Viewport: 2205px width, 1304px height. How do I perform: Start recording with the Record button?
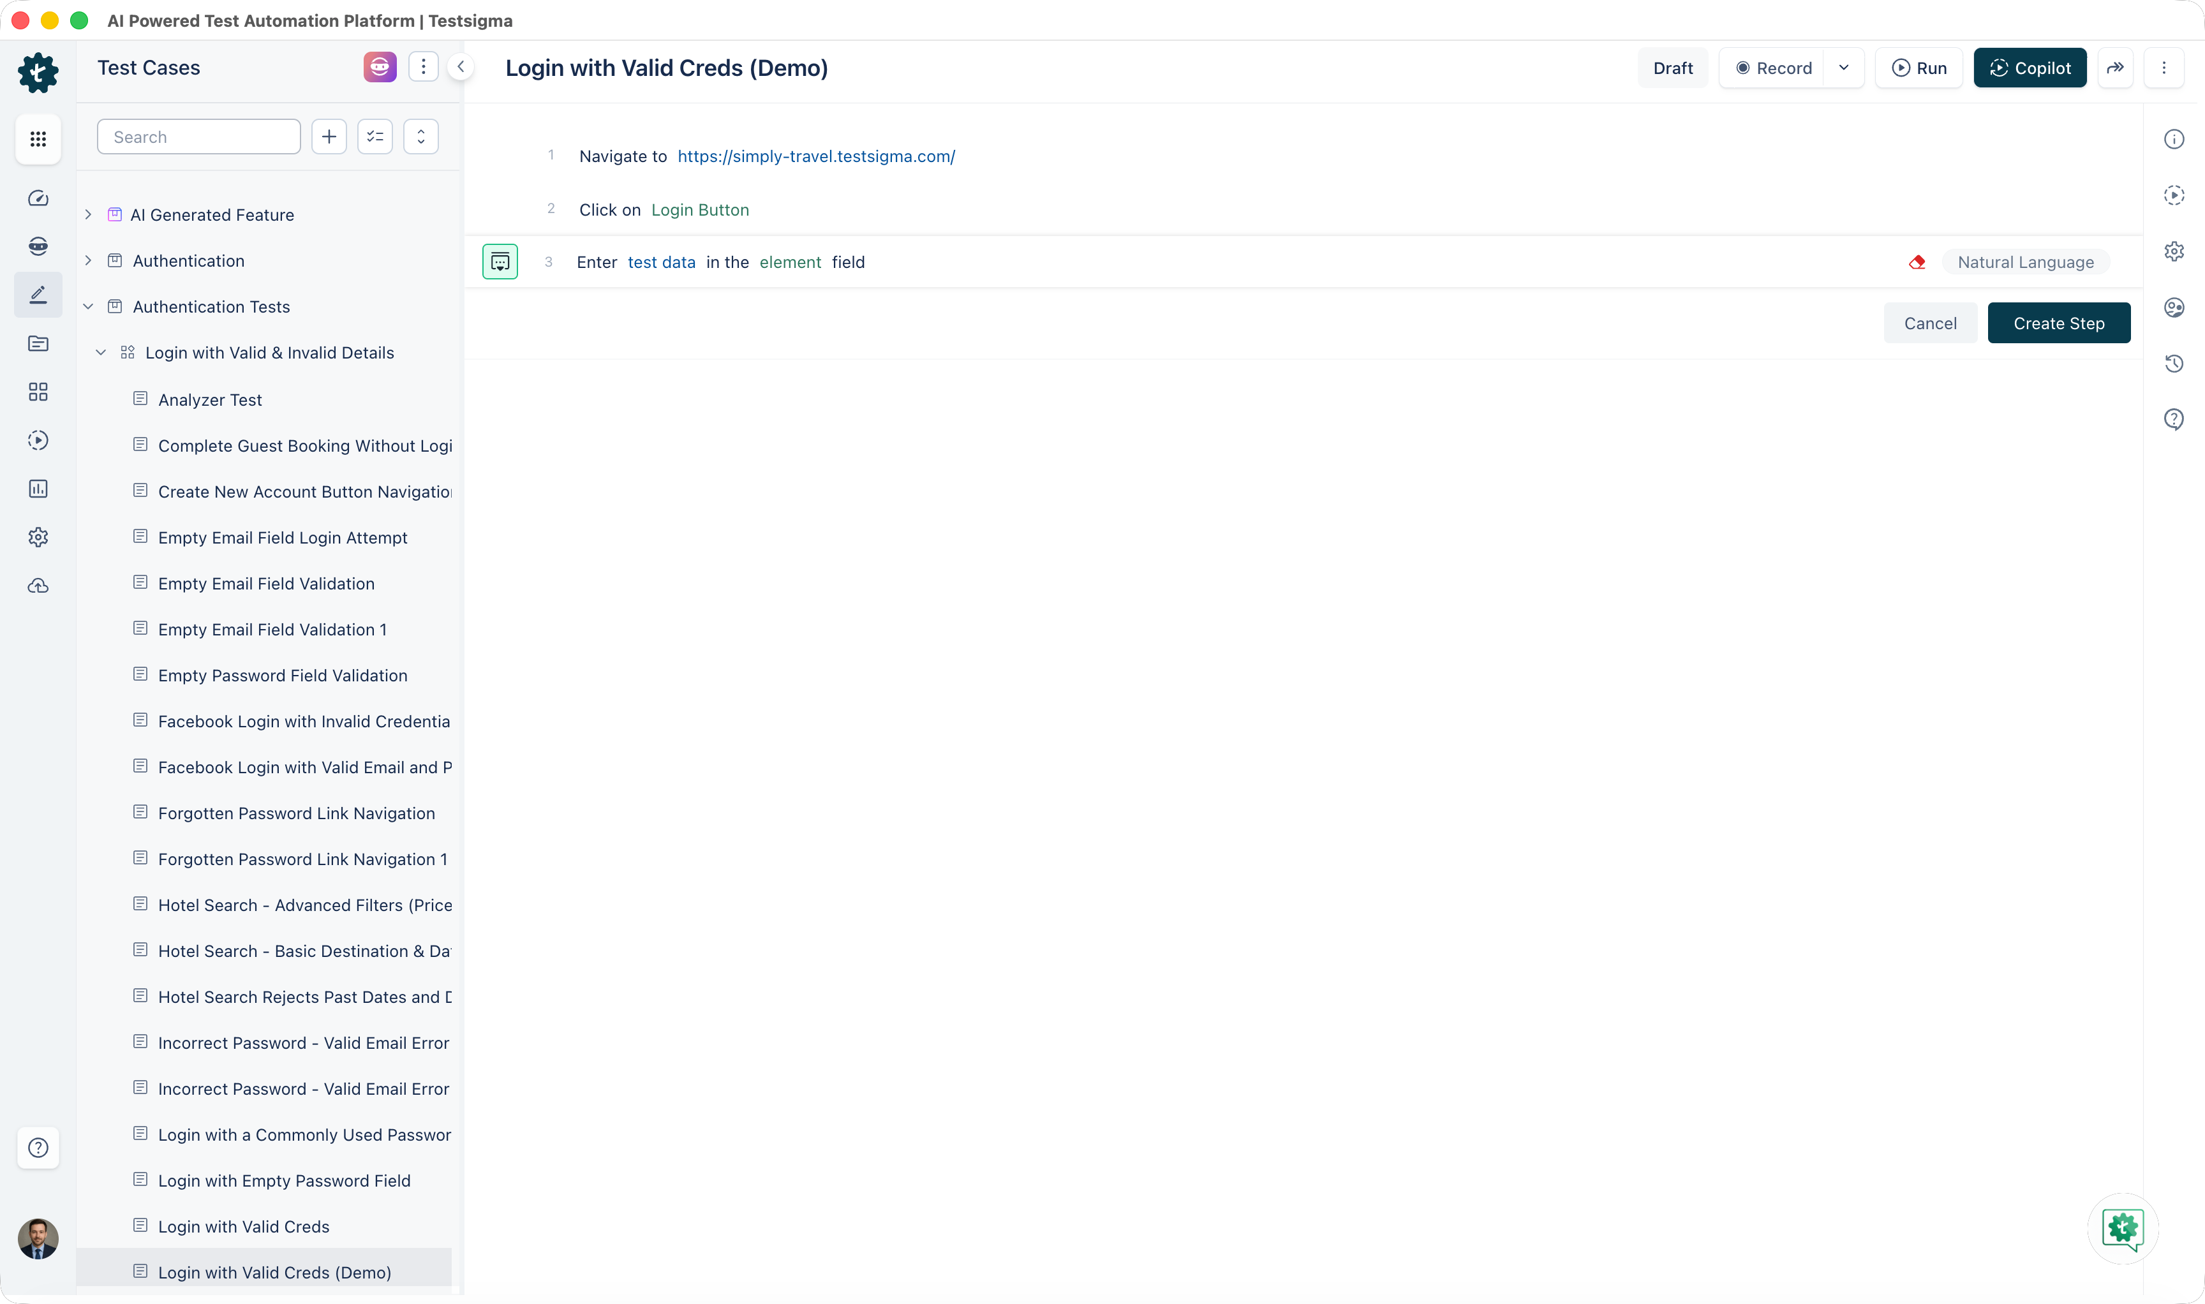[x=1774, y=68]
